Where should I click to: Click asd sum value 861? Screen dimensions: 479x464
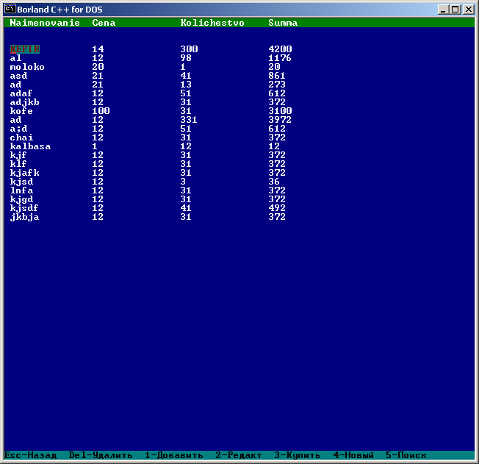coord(277,76)
